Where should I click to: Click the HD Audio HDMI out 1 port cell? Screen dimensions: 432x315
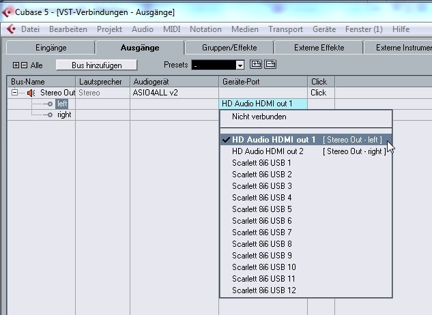(263, 104)
